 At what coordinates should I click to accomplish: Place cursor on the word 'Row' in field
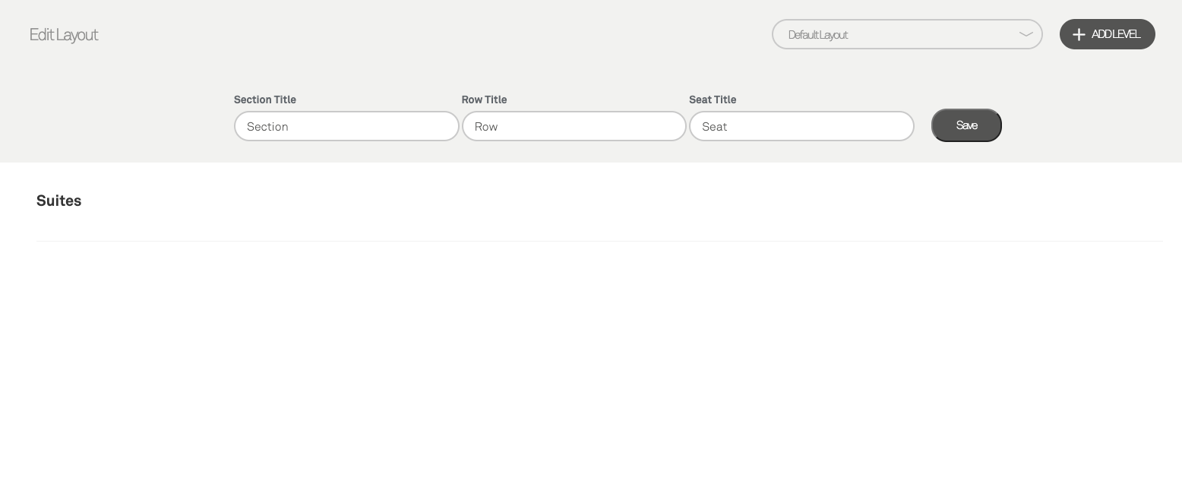(486, 127)
